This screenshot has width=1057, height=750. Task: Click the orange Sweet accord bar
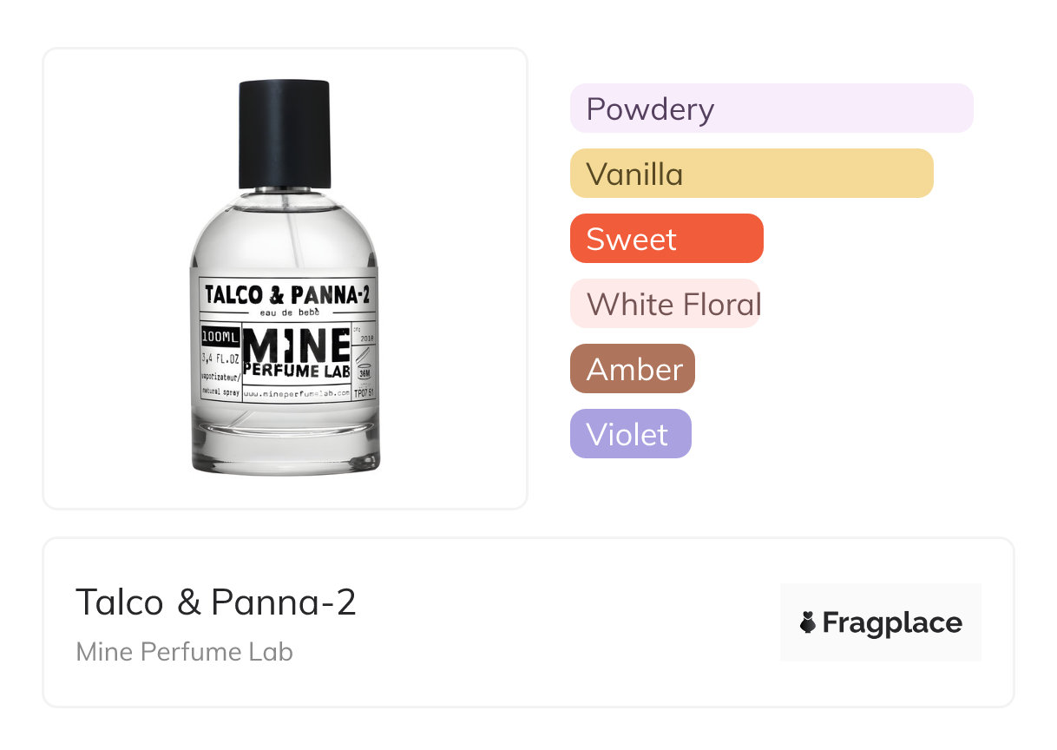666,239
